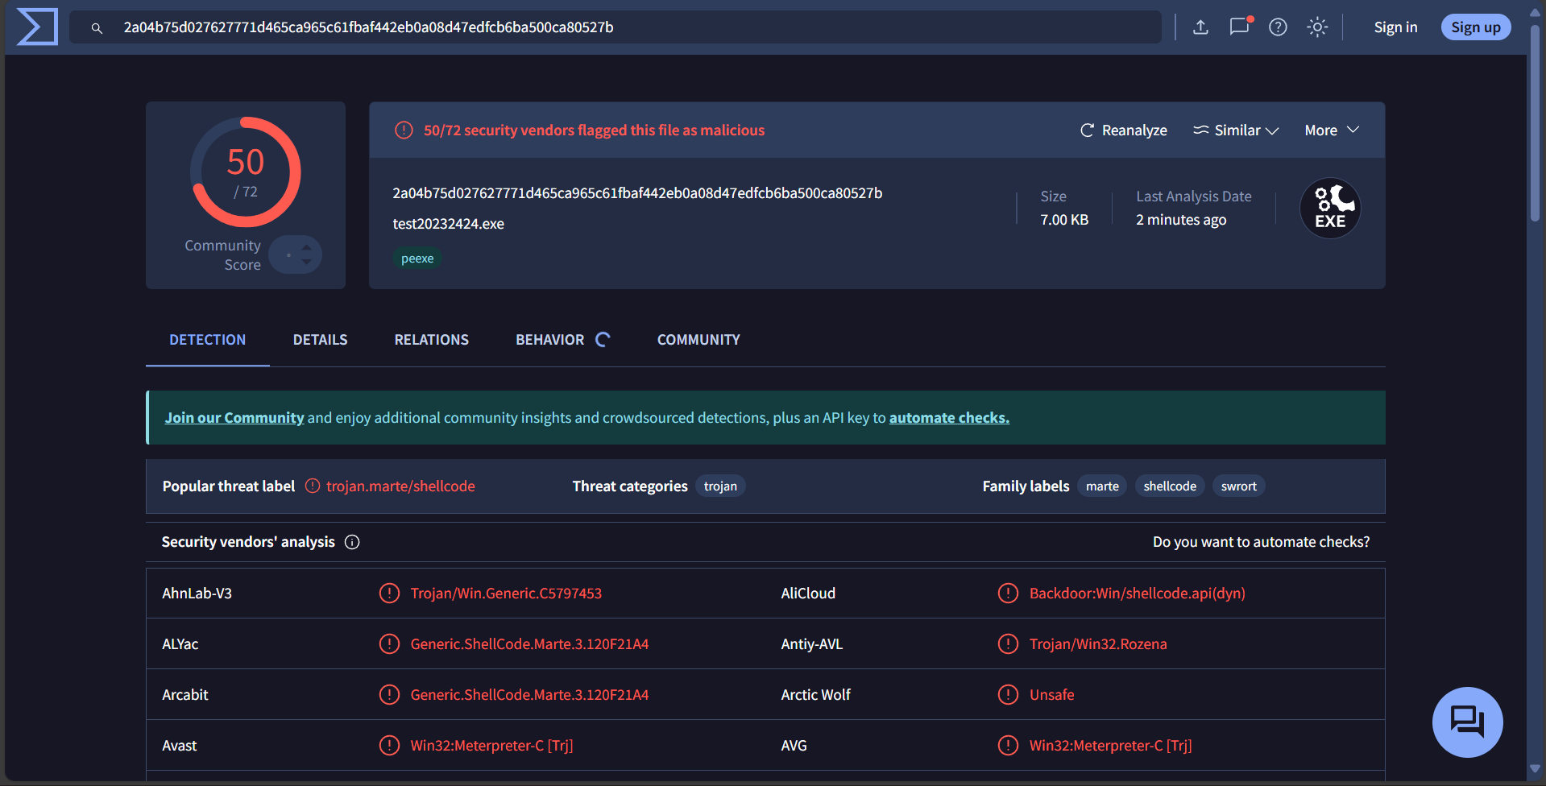Click the marte family label
This screenshot has height=786, width=1546.
point(1102,486)
